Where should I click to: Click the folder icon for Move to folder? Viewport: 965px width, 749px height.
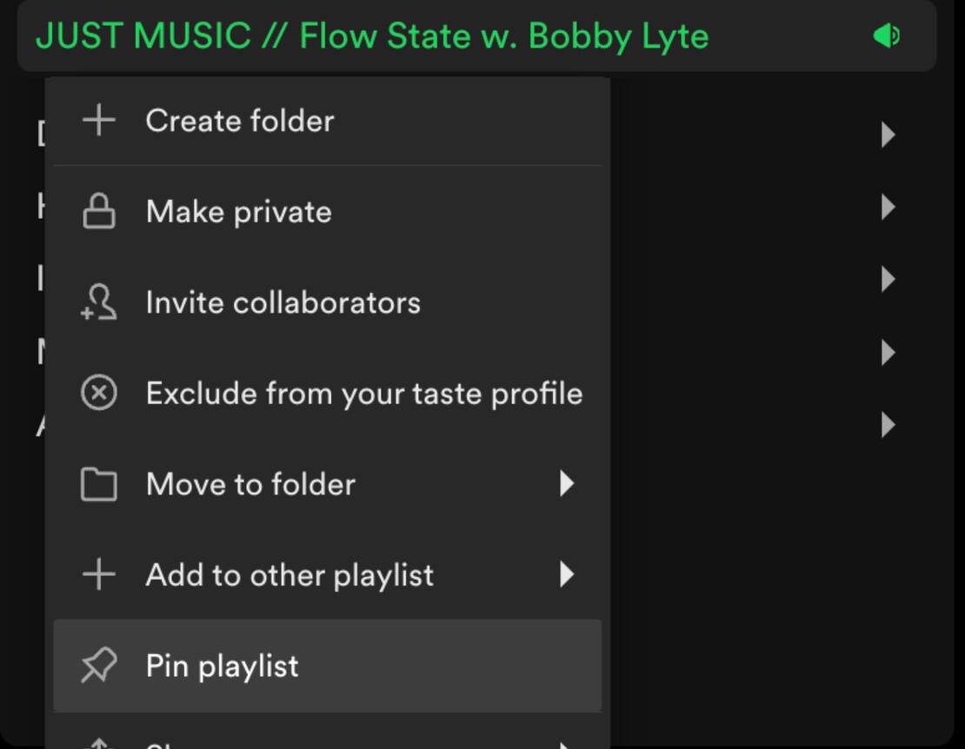point(98,485)
